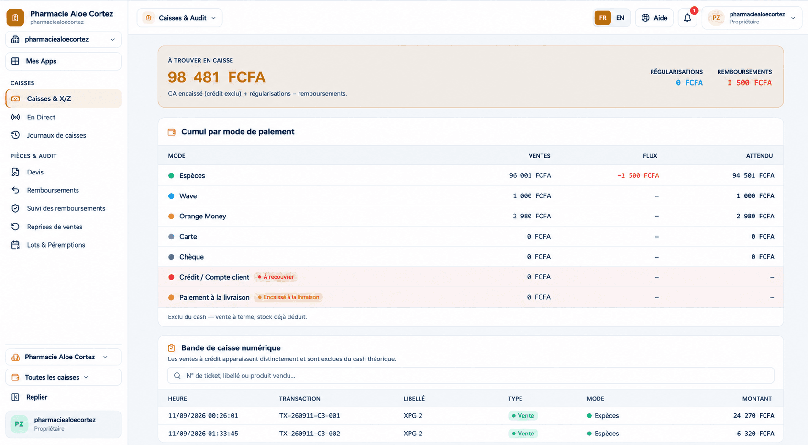Click transaction TX-260911-C3-002
Screen dimensions: 808x445
tap(310, 434)
